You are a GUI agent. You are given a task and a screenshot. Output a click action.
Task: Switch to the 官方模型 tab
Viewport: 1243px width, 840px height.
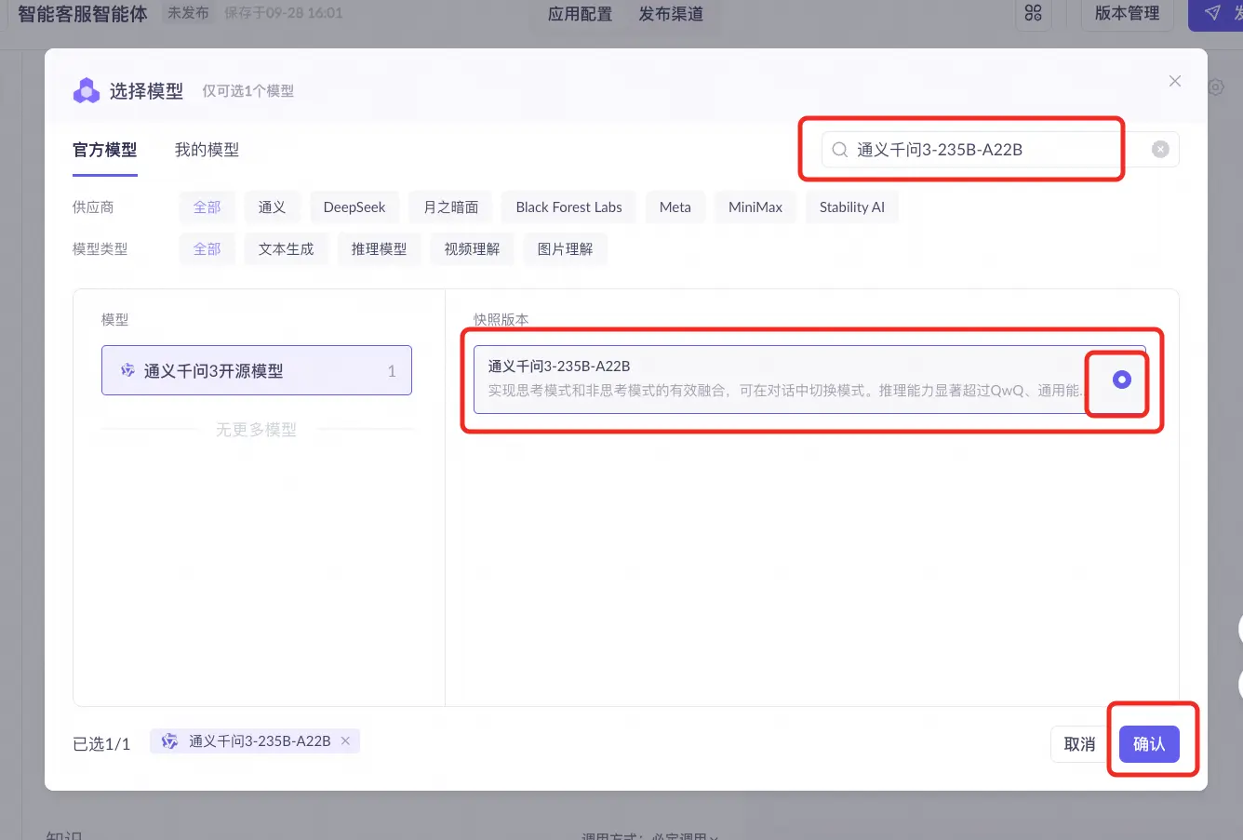click(x=105, y=150)
